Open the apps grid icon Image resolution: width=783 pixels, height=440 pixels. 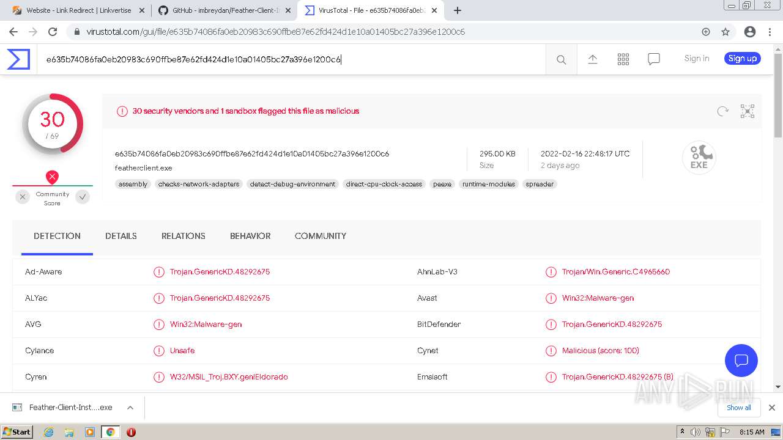pyautogui.click(x=623, y=59)
